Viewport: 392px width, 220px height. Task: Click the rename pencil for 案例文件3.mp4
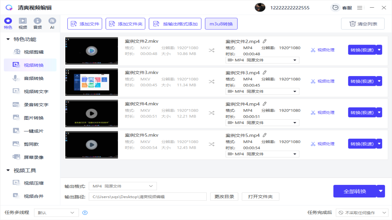point(265,72)
